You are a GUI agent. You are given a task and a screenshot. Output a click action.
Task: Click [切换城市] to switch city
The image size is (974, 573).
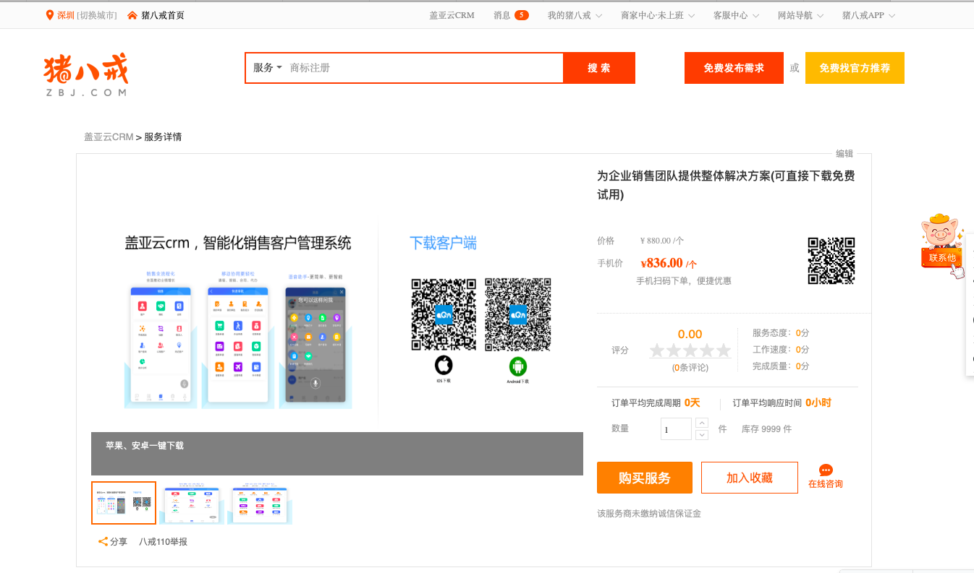click(x=97, y=15)
